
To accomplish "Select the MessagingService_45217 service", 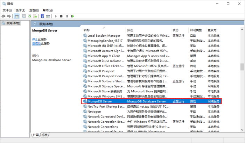I will (105, 41).
